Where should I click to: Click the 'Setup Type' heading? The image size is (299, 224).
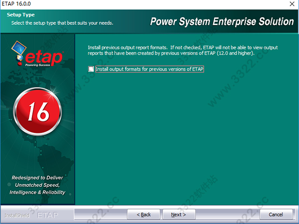click(21, 14)
